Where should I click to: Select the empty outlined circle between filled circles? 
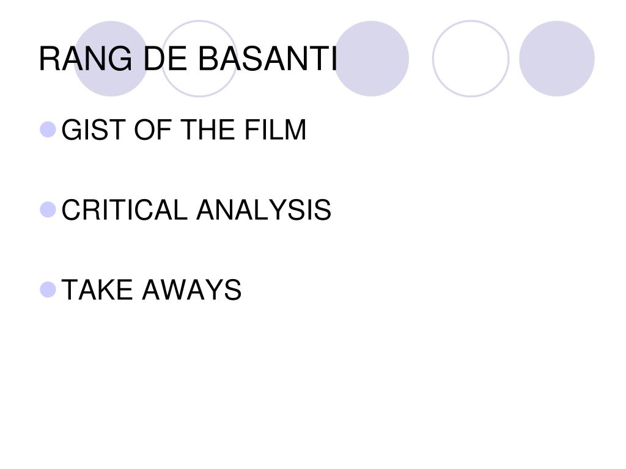click(471, 59)
